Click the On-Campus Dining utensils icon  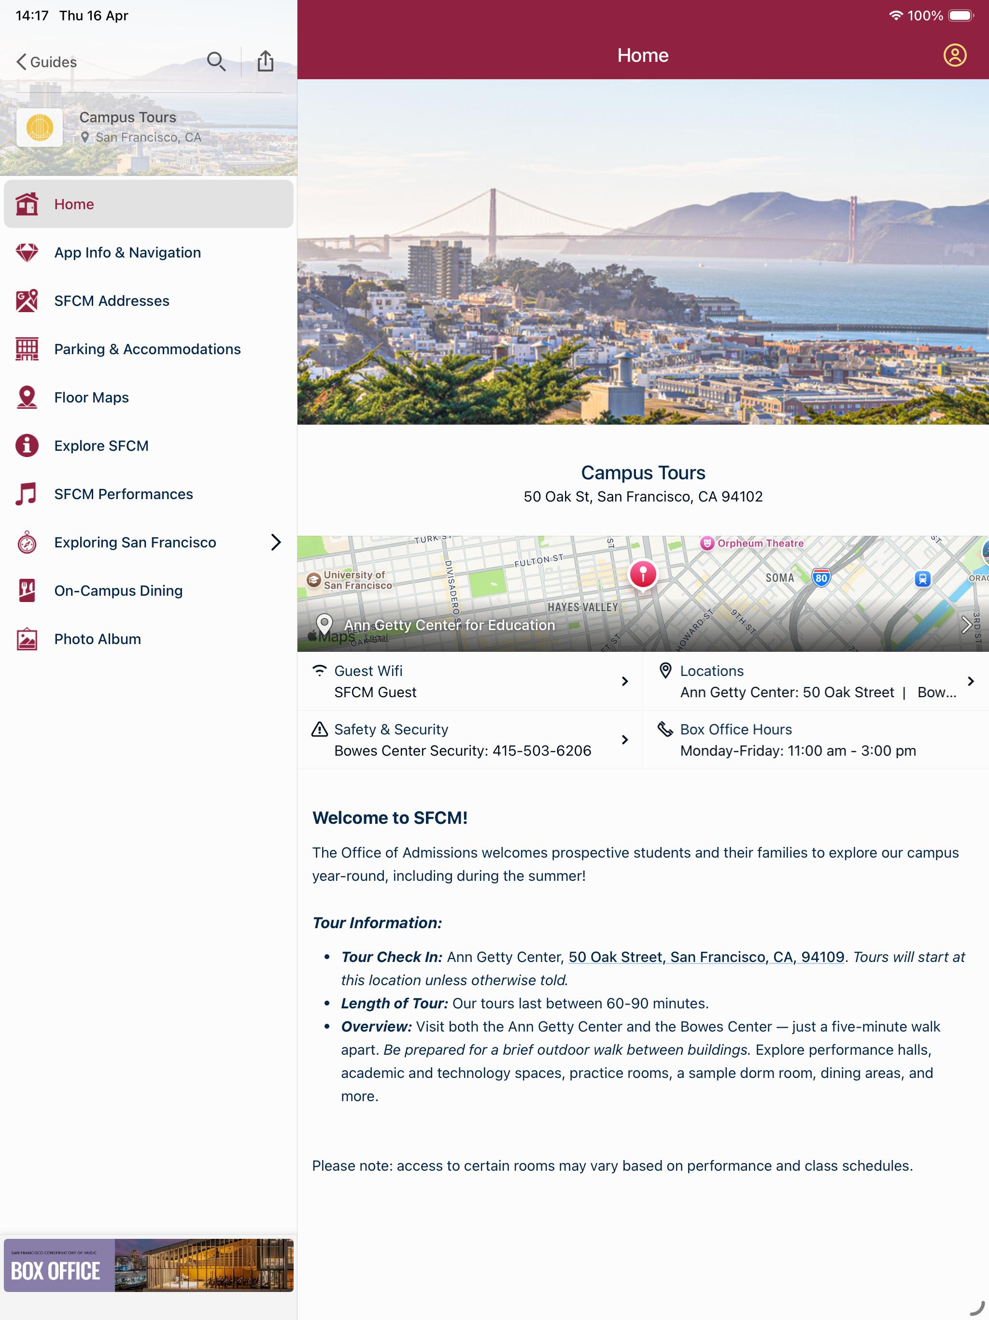click(x=27, y=591)
